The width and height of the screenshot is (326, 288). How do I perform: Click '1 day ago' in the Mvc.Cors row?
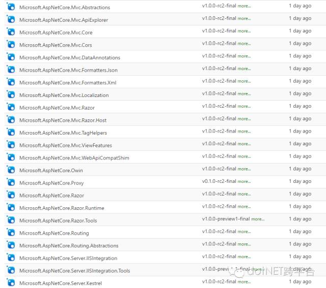coord(300,44)
